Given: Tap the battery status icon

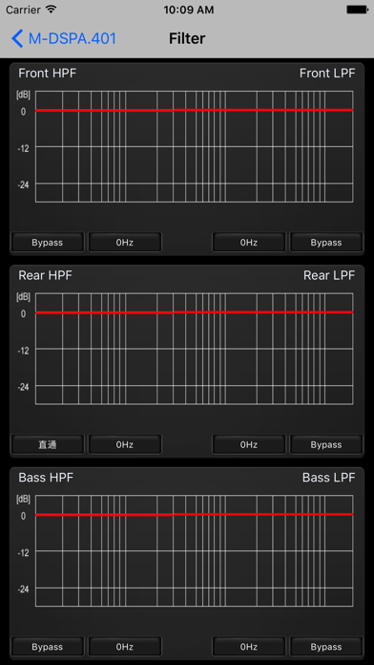Looking at the screenshot, I should pyautogui.click(x=357, y=10).
